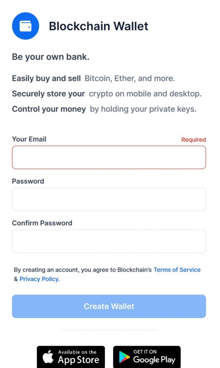Click the 'Password' field label
220x368 pixels.
pyautogui.click(x=28, y=181)
